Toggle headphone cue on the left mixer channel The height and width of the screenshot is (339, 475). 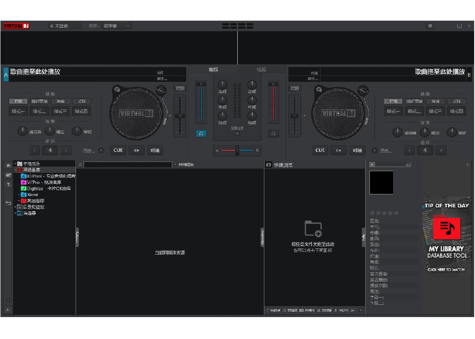(201, 133)
